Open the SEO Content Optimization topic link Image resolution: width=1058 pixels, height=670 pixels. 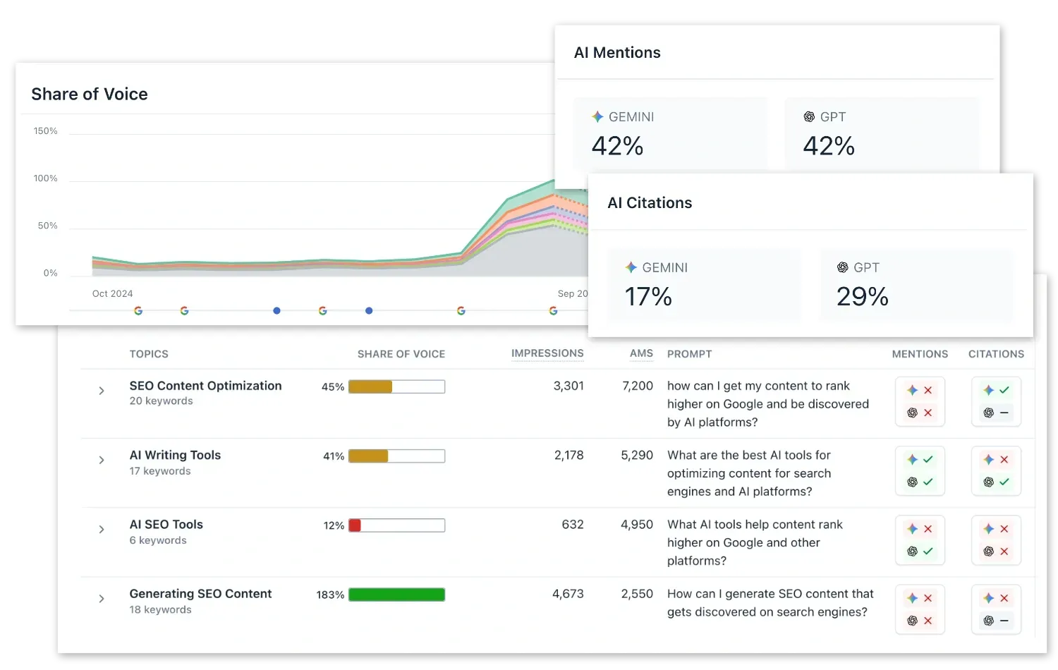pyautogui.click(x=205, y=386)
